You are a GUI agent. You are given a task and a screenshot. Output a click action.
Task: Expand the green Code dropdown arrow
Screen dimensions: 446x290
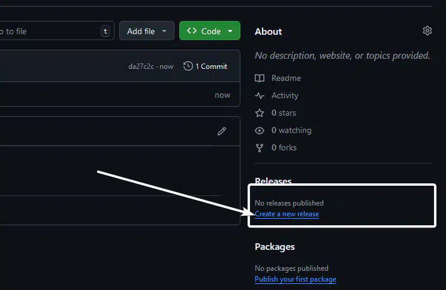point(230,31)
